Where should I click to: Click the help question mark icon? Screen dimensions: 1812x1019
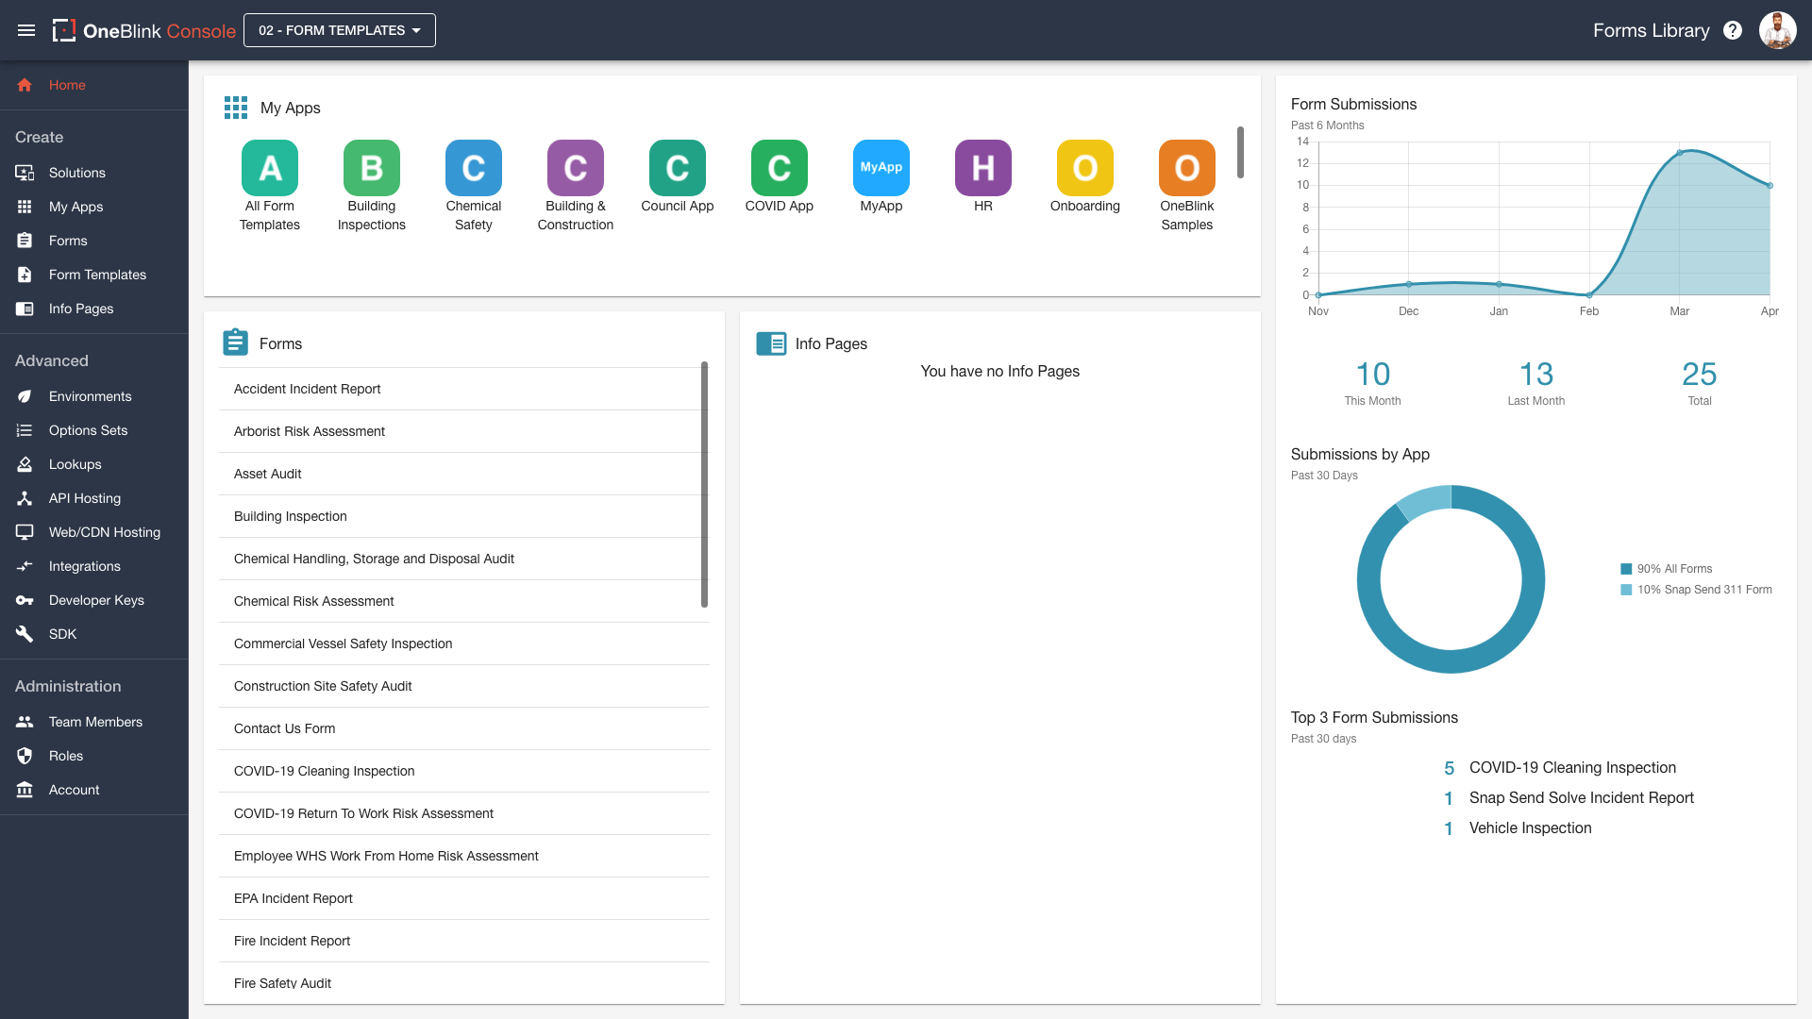(1733, 30)
